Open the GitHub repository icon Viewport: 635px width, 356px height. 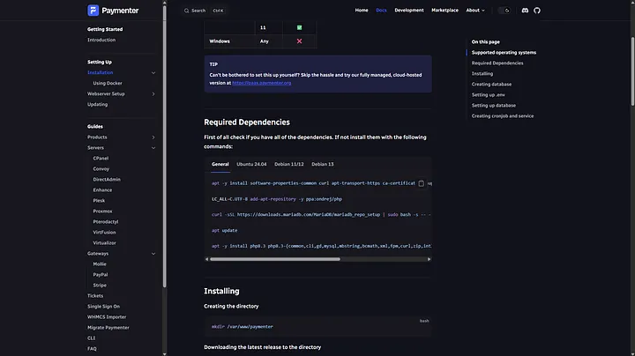537,11
